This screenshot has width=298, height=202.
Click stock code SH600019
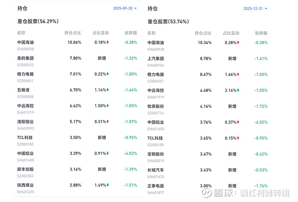click(x=156, y=161)
